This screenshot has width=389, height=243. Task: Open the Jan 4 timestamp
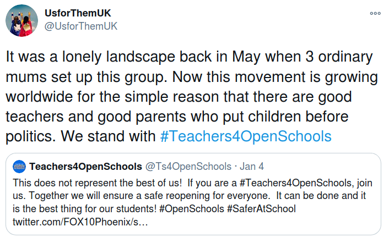pos(252,167)
